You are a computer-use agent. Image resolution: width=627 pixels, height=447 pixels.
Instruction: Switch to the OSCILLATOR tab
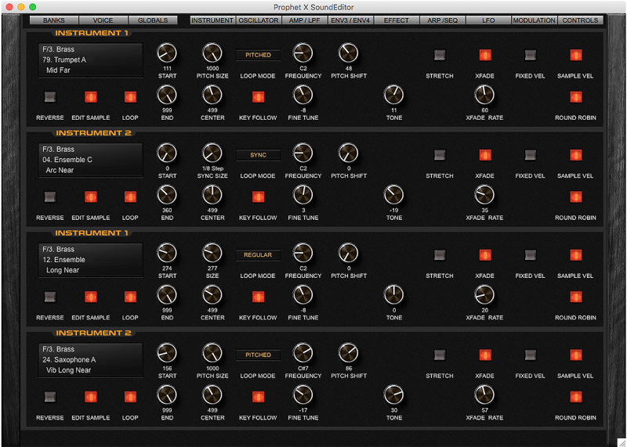pyautogui.click(x=258, y=20)
